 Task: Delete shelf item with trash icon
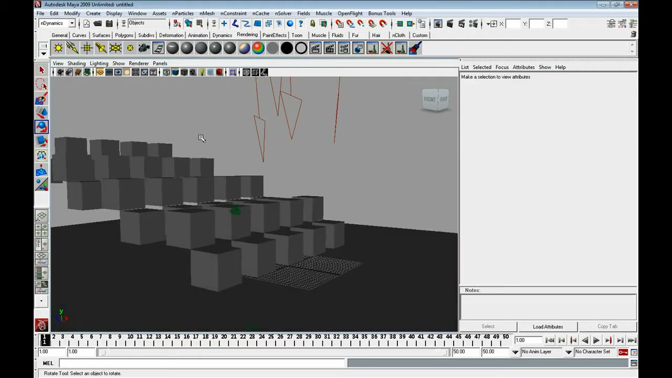(x=634, y=35)
